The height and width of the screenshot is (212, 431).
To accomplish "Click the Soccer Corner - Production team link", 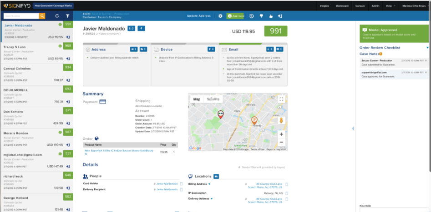I will 110,14.
